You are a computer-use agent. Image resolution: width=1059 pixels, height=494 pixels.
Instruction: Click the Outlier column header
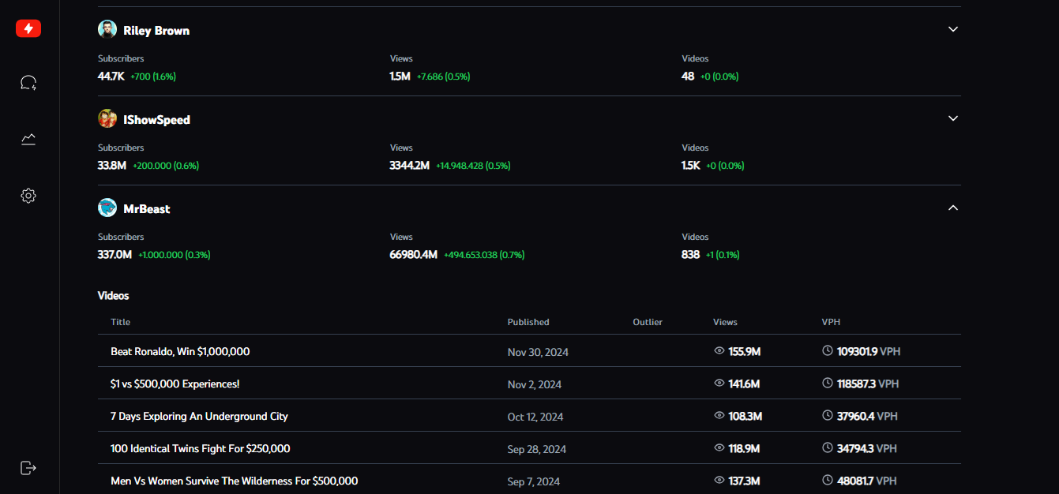[648, 322]
